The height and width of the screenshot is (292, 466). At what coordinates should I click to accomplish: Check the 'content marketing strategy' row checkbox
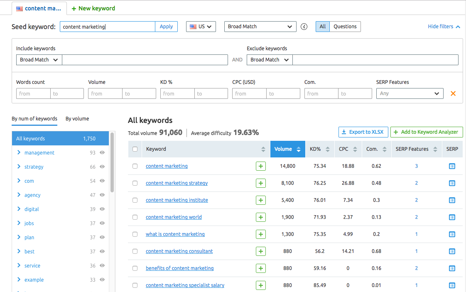coord(135,183)
